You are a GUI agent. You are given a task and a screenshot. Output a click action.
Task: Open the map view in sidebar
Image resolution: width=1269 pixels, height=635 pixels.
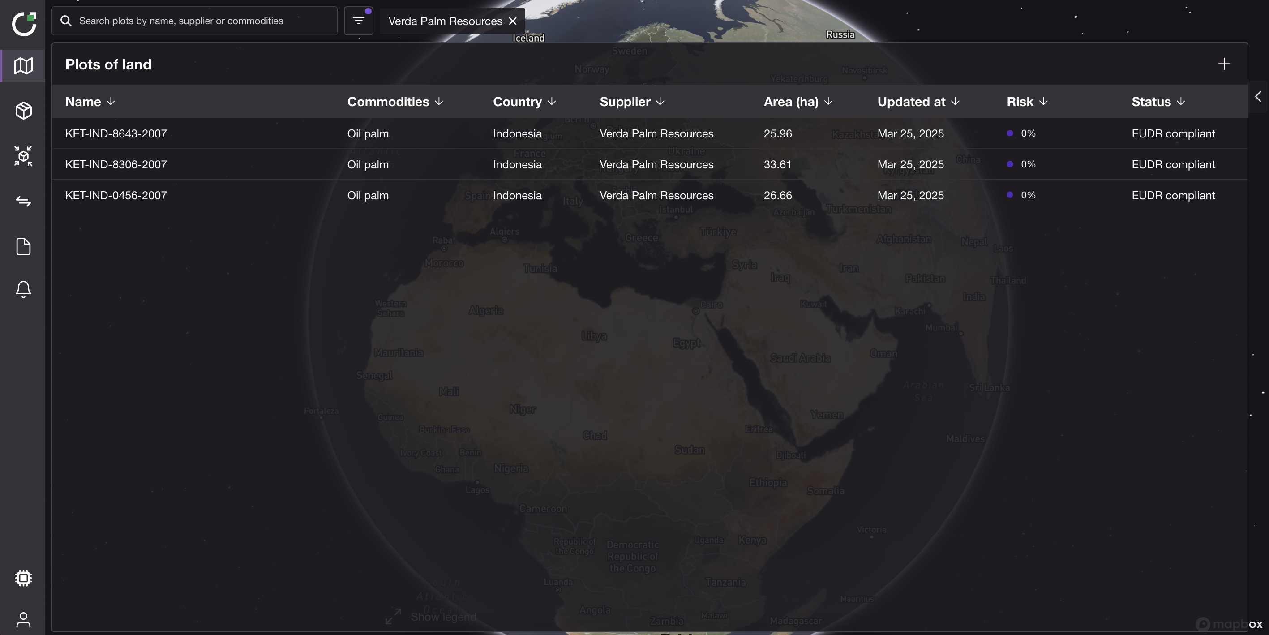23,65
